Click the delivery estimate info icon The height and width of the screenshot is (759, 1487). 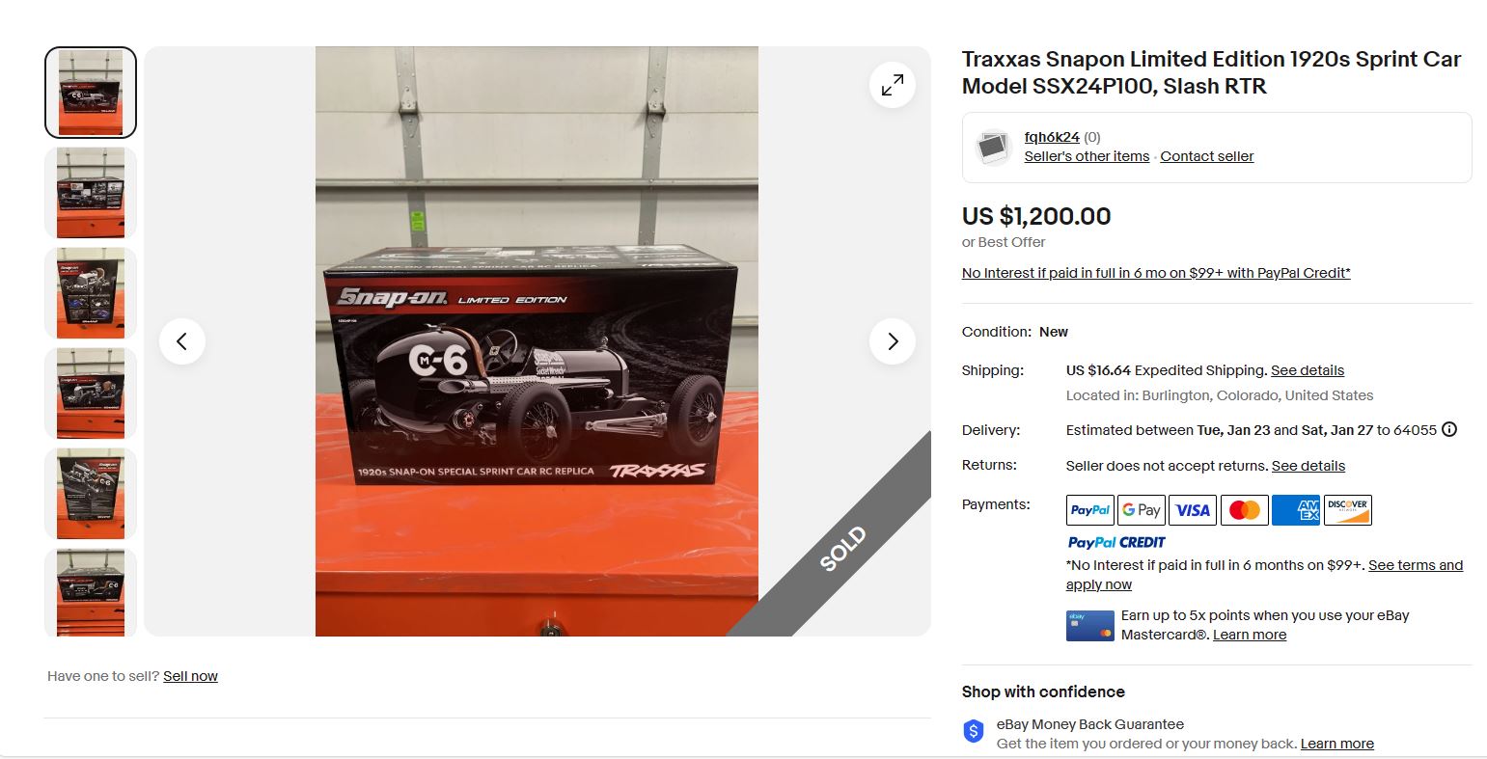click(x=1449, y=430)
